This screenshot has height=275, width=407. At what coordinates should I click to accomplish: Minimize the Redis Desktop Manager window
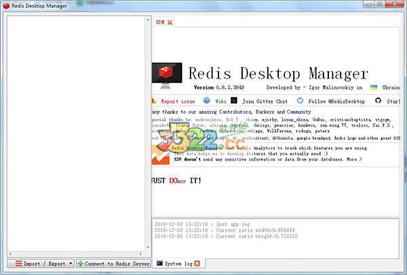point(370,4)
